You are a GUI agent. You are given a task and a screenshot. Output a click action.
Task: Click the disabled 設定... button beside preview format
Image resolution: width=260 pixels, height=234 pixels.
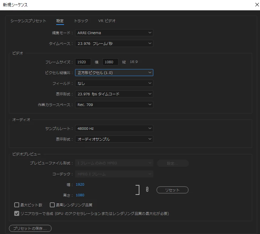click(x=173, y=163)
